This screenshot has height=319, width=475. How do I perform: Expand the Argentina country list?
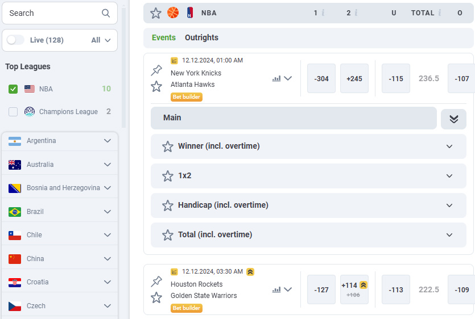click(x=108, y=141)
